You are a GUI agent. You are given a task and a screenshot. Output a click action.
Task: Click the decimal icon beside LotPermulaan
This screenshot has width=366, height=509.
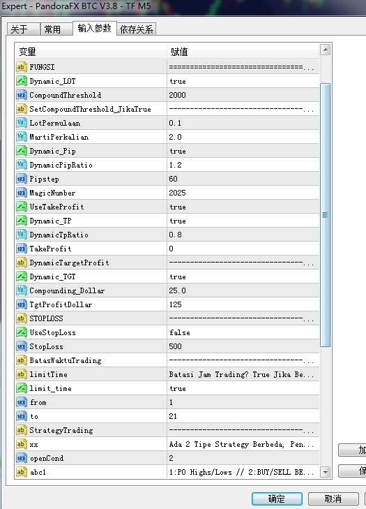(21, 123)
